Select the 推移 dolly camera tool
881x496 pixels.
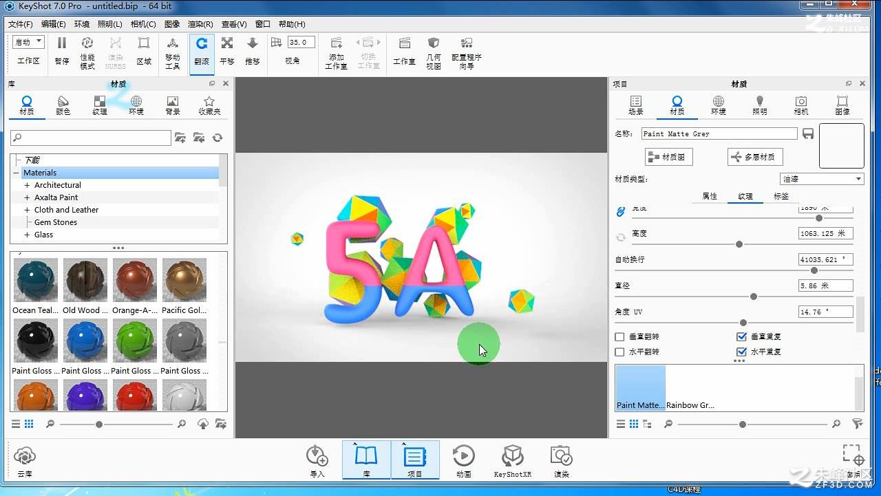(x=253, y=51)
